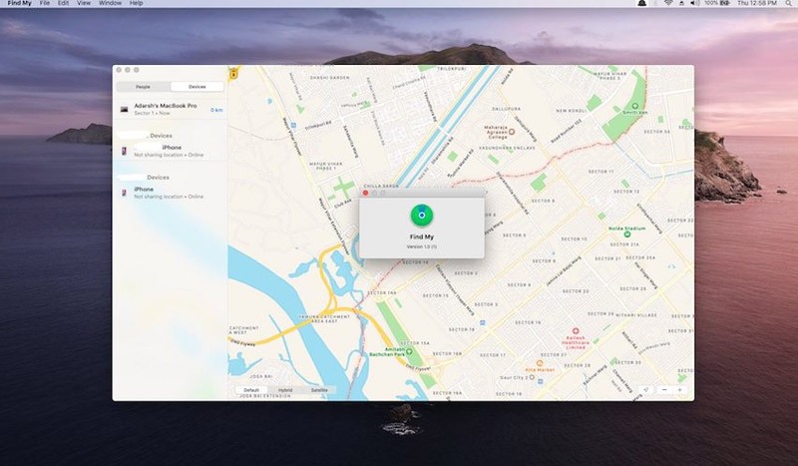Close the Find My about dialog

(365, 193)
